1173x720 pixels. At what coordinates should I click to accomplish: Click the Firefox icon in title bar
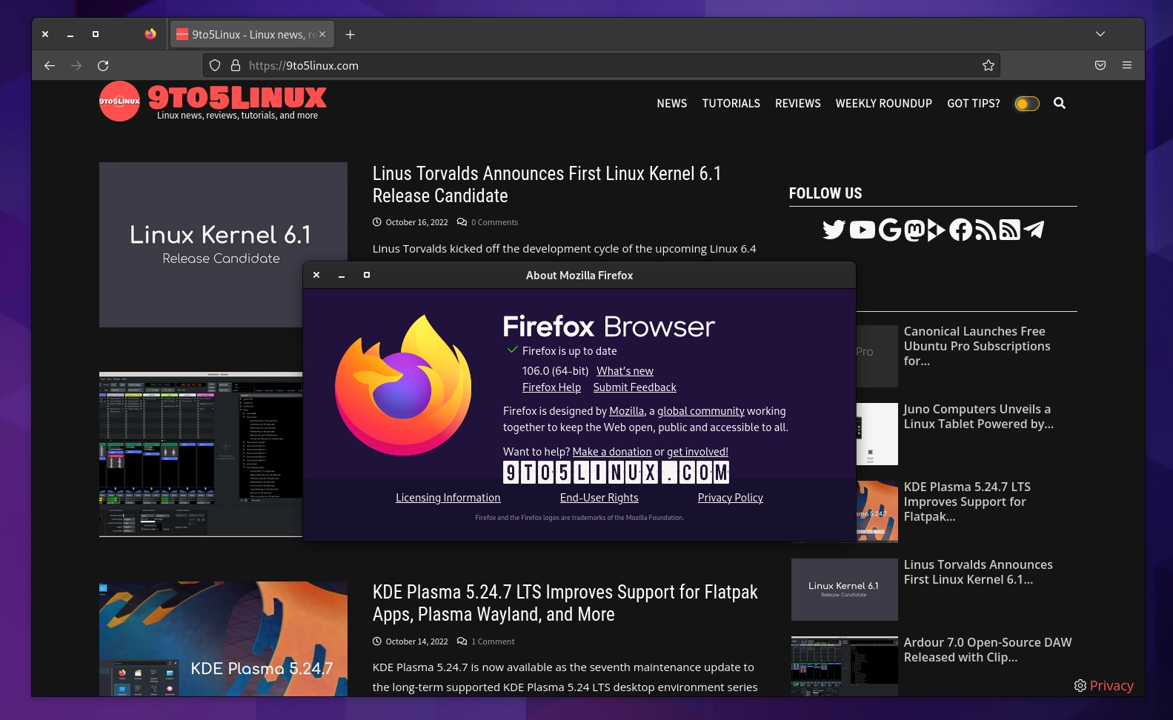150,34
